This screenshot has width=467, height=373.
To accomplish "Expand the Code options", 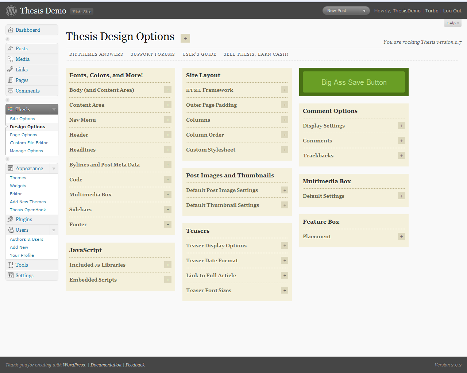I will tap(168, 180).
